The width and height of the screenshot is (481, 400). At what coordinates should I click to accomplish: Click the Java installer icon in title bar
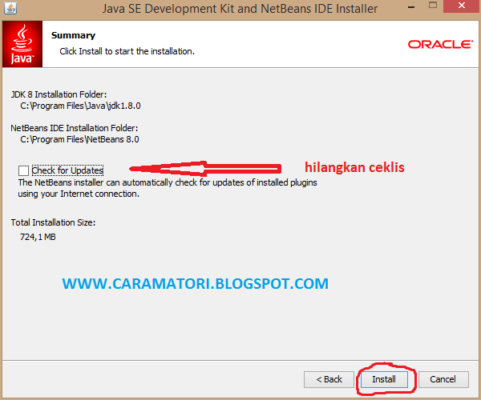click(10, 8)
